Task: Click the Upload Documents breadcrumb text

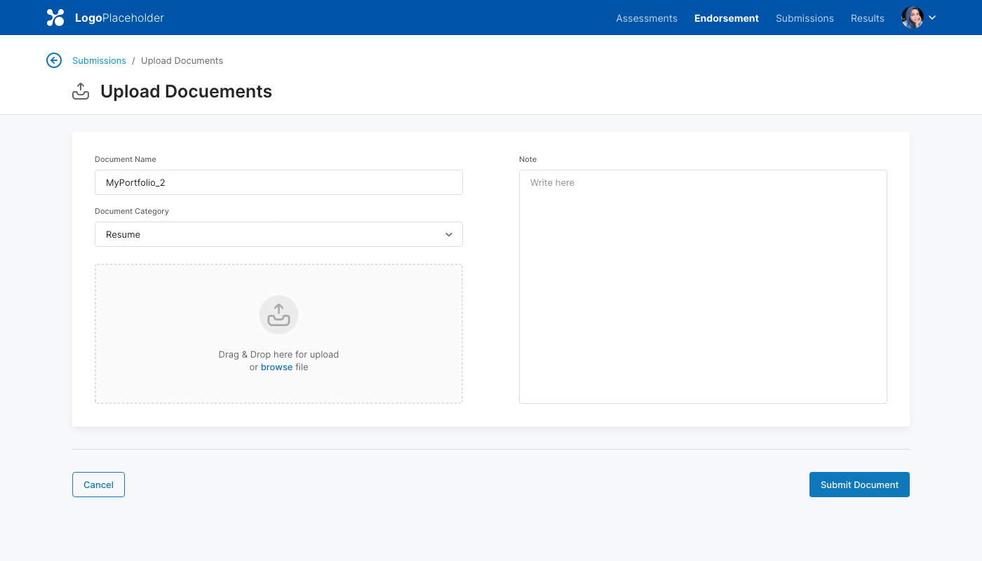Action: coord(182,60)
